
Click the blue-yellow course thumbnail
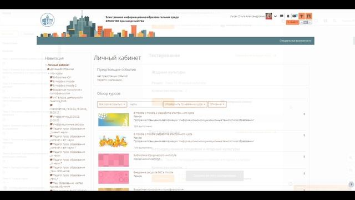point(113,120)
